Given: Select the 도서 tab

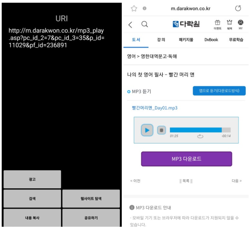Looking at the screenshot, I should pyautogui.click(x=136, y=40).
